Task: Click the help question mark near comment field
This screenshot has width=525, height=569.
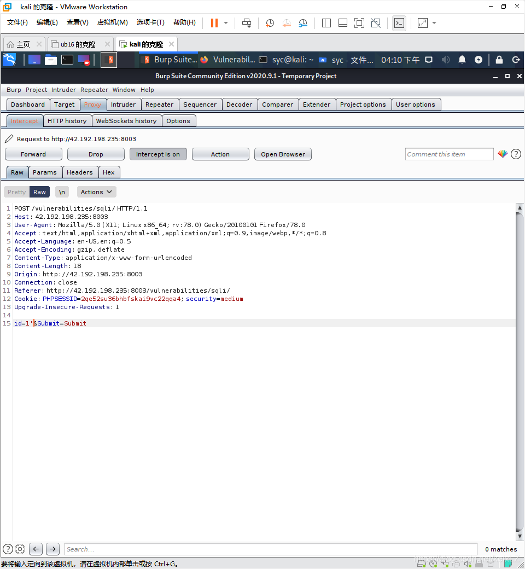Action: point(516,154)
